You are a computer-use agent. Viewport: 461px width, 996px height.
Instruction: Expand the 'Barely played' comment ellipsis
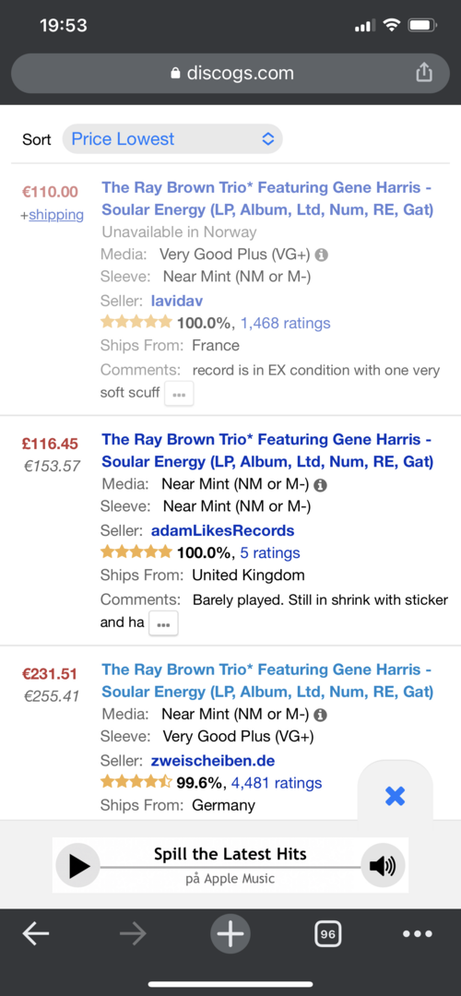pos(163,623)
